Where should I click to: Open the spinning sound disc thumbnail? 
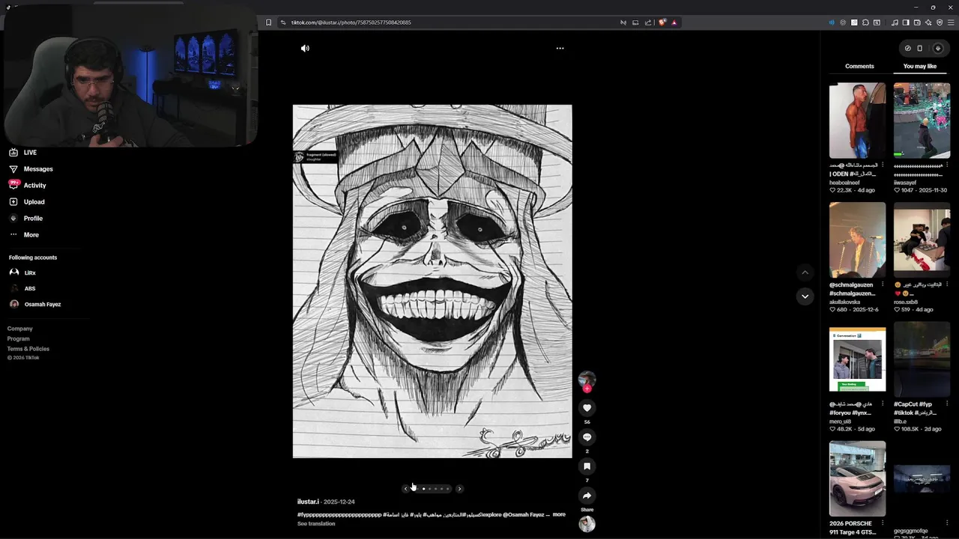tap(587, 524)
